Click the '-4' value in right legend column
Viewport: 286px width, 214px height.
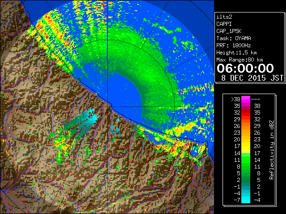coord(257,200)
